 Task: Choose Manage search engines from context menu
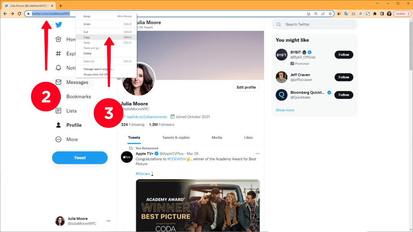point(106,69)
